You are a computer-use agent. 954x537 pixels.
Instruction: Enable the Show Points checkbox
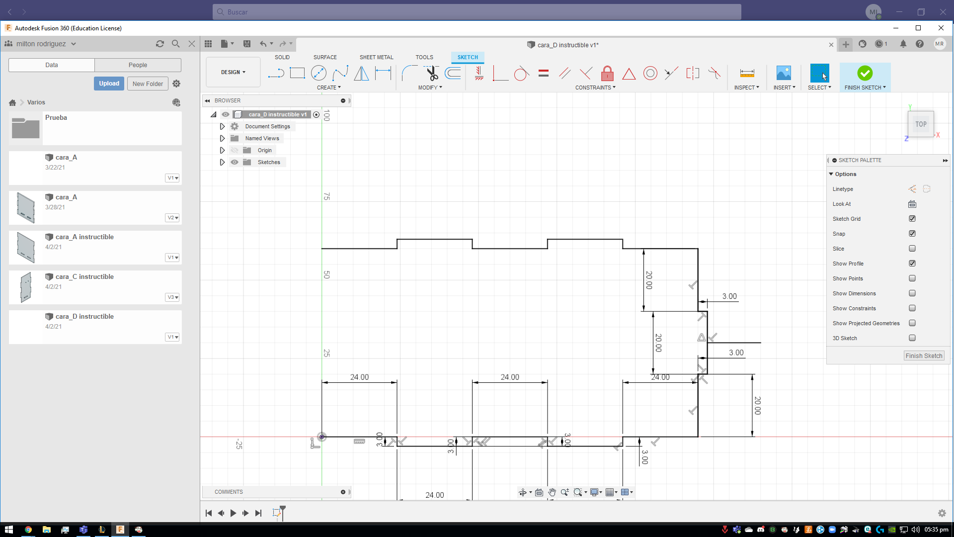tap(912, 278)
